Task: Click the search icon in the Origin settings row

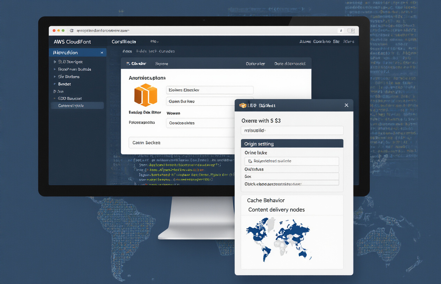Action: (250, 161)
